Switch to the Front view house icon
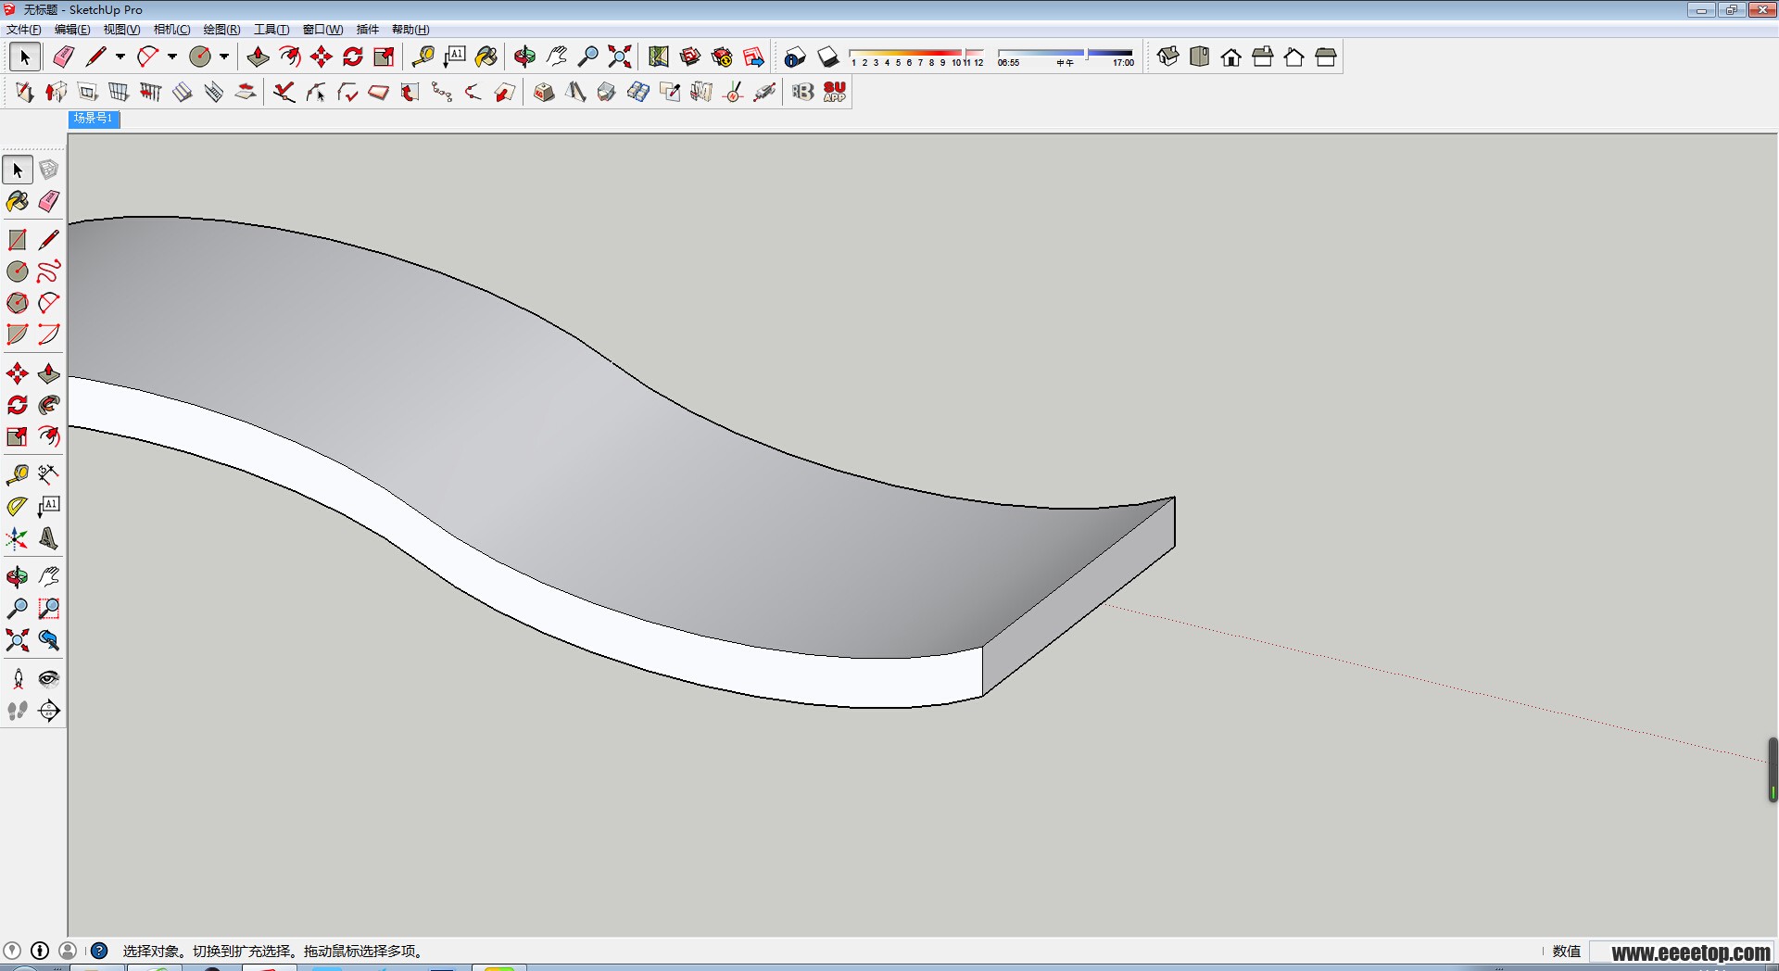This screenshot has width=1779, height=971. coord(1231,57)
